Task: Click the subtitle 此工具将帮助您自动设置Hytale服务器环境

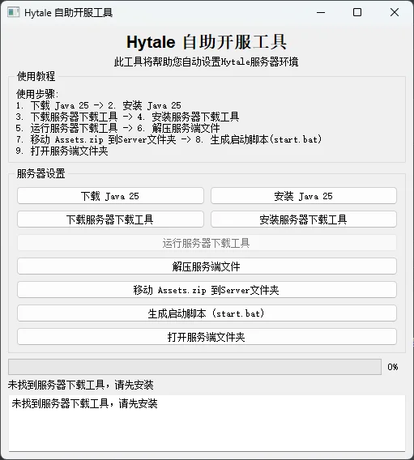Action: pos(207,62)
